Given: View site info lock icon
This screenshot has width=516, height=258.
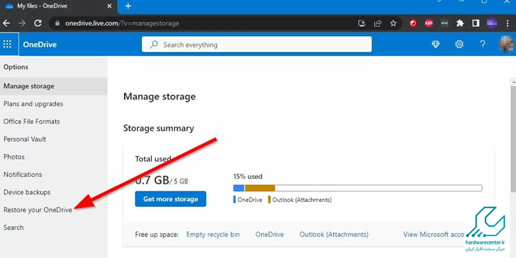Looking at the screenshot, I should tap(57, 23).
